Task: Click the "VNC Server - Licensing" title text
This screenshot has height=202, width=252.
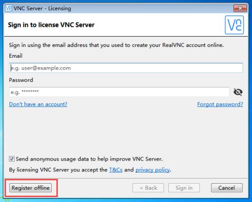Action: pyautogui.click(x=42, y=8)
